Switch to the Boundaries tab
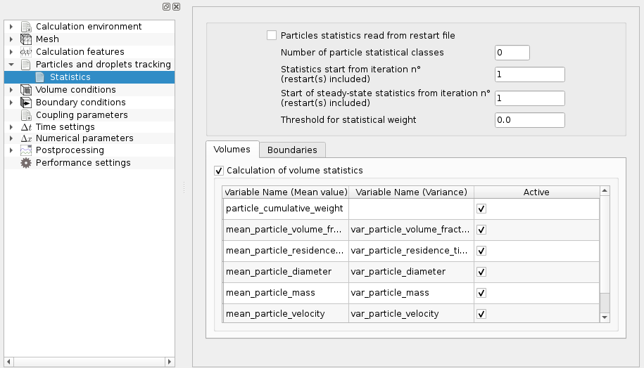Viewport: 644px width, 368px height. pyautogui.click(x=292, y=150)
